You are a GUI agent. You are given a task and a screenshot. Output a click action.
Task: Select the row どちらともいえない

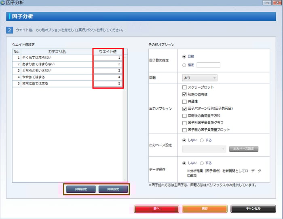tap(68, 71)
